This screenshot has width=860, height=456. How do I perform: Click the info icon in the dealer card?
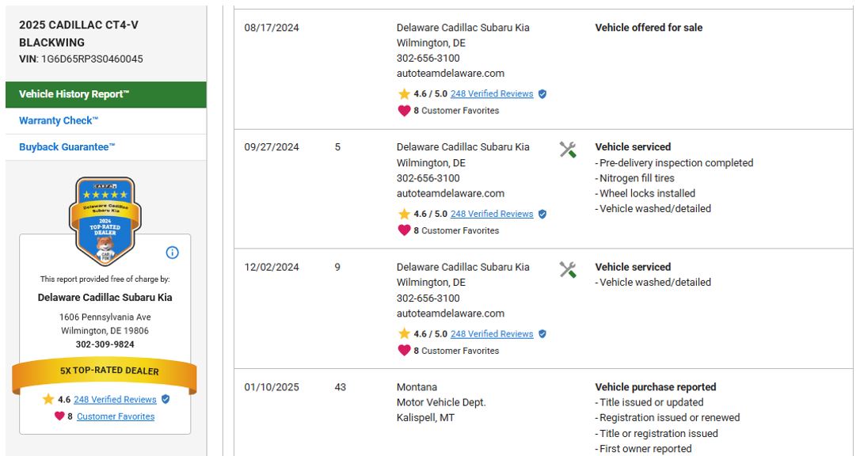(172, 253)
